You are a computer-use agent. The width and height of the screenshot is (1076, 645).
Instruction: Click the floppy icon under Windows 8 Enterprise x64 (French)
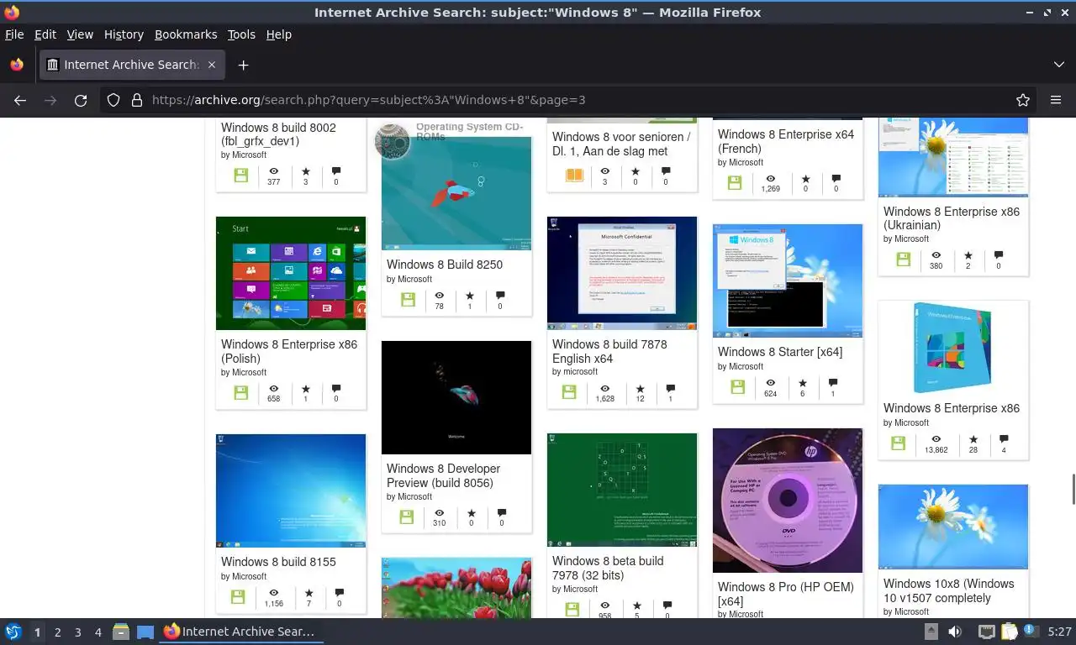pos(735,183)
